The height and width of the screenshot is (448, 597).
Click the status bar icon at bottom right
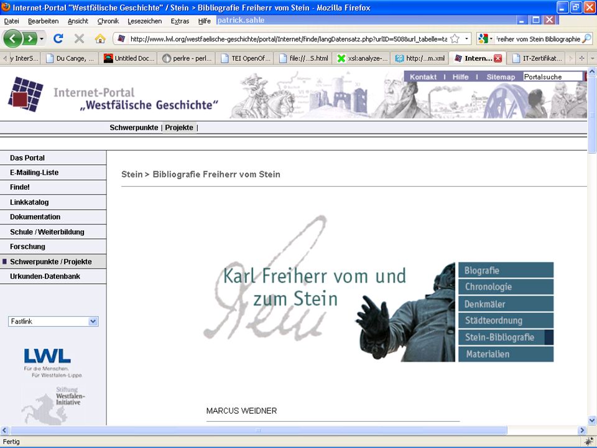[x=588, y=442]
